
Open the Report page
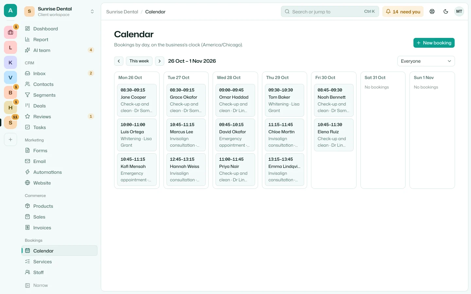pos(60,40)
